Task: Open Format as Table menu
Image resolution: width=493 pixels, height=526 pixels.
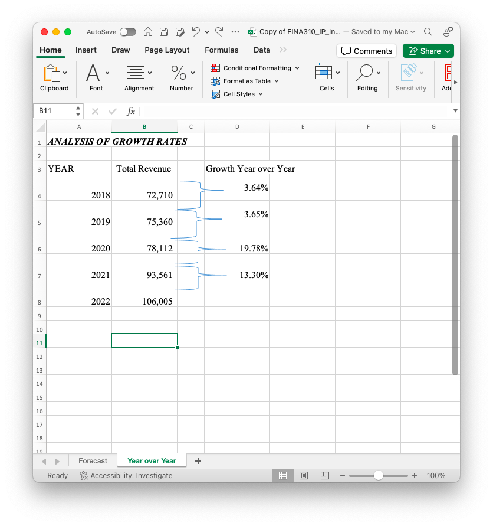Action: [x=244, y=81]
